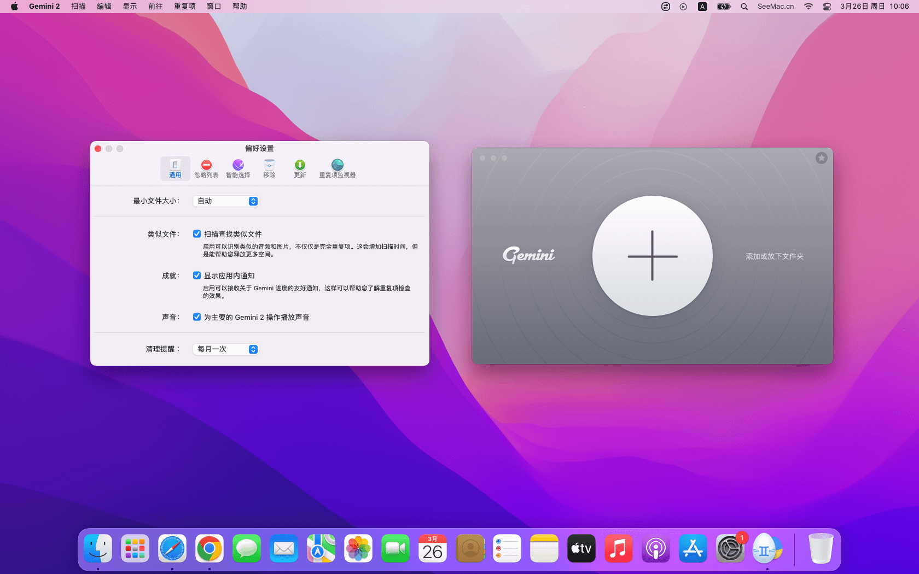Open Launchpad from the Dock
The image size is (919, 574).
(x=135, y=548)
